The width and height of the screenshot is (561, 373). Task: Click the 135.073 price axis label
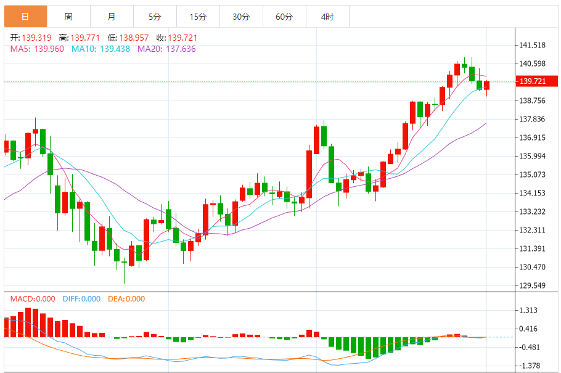point(533,174)
